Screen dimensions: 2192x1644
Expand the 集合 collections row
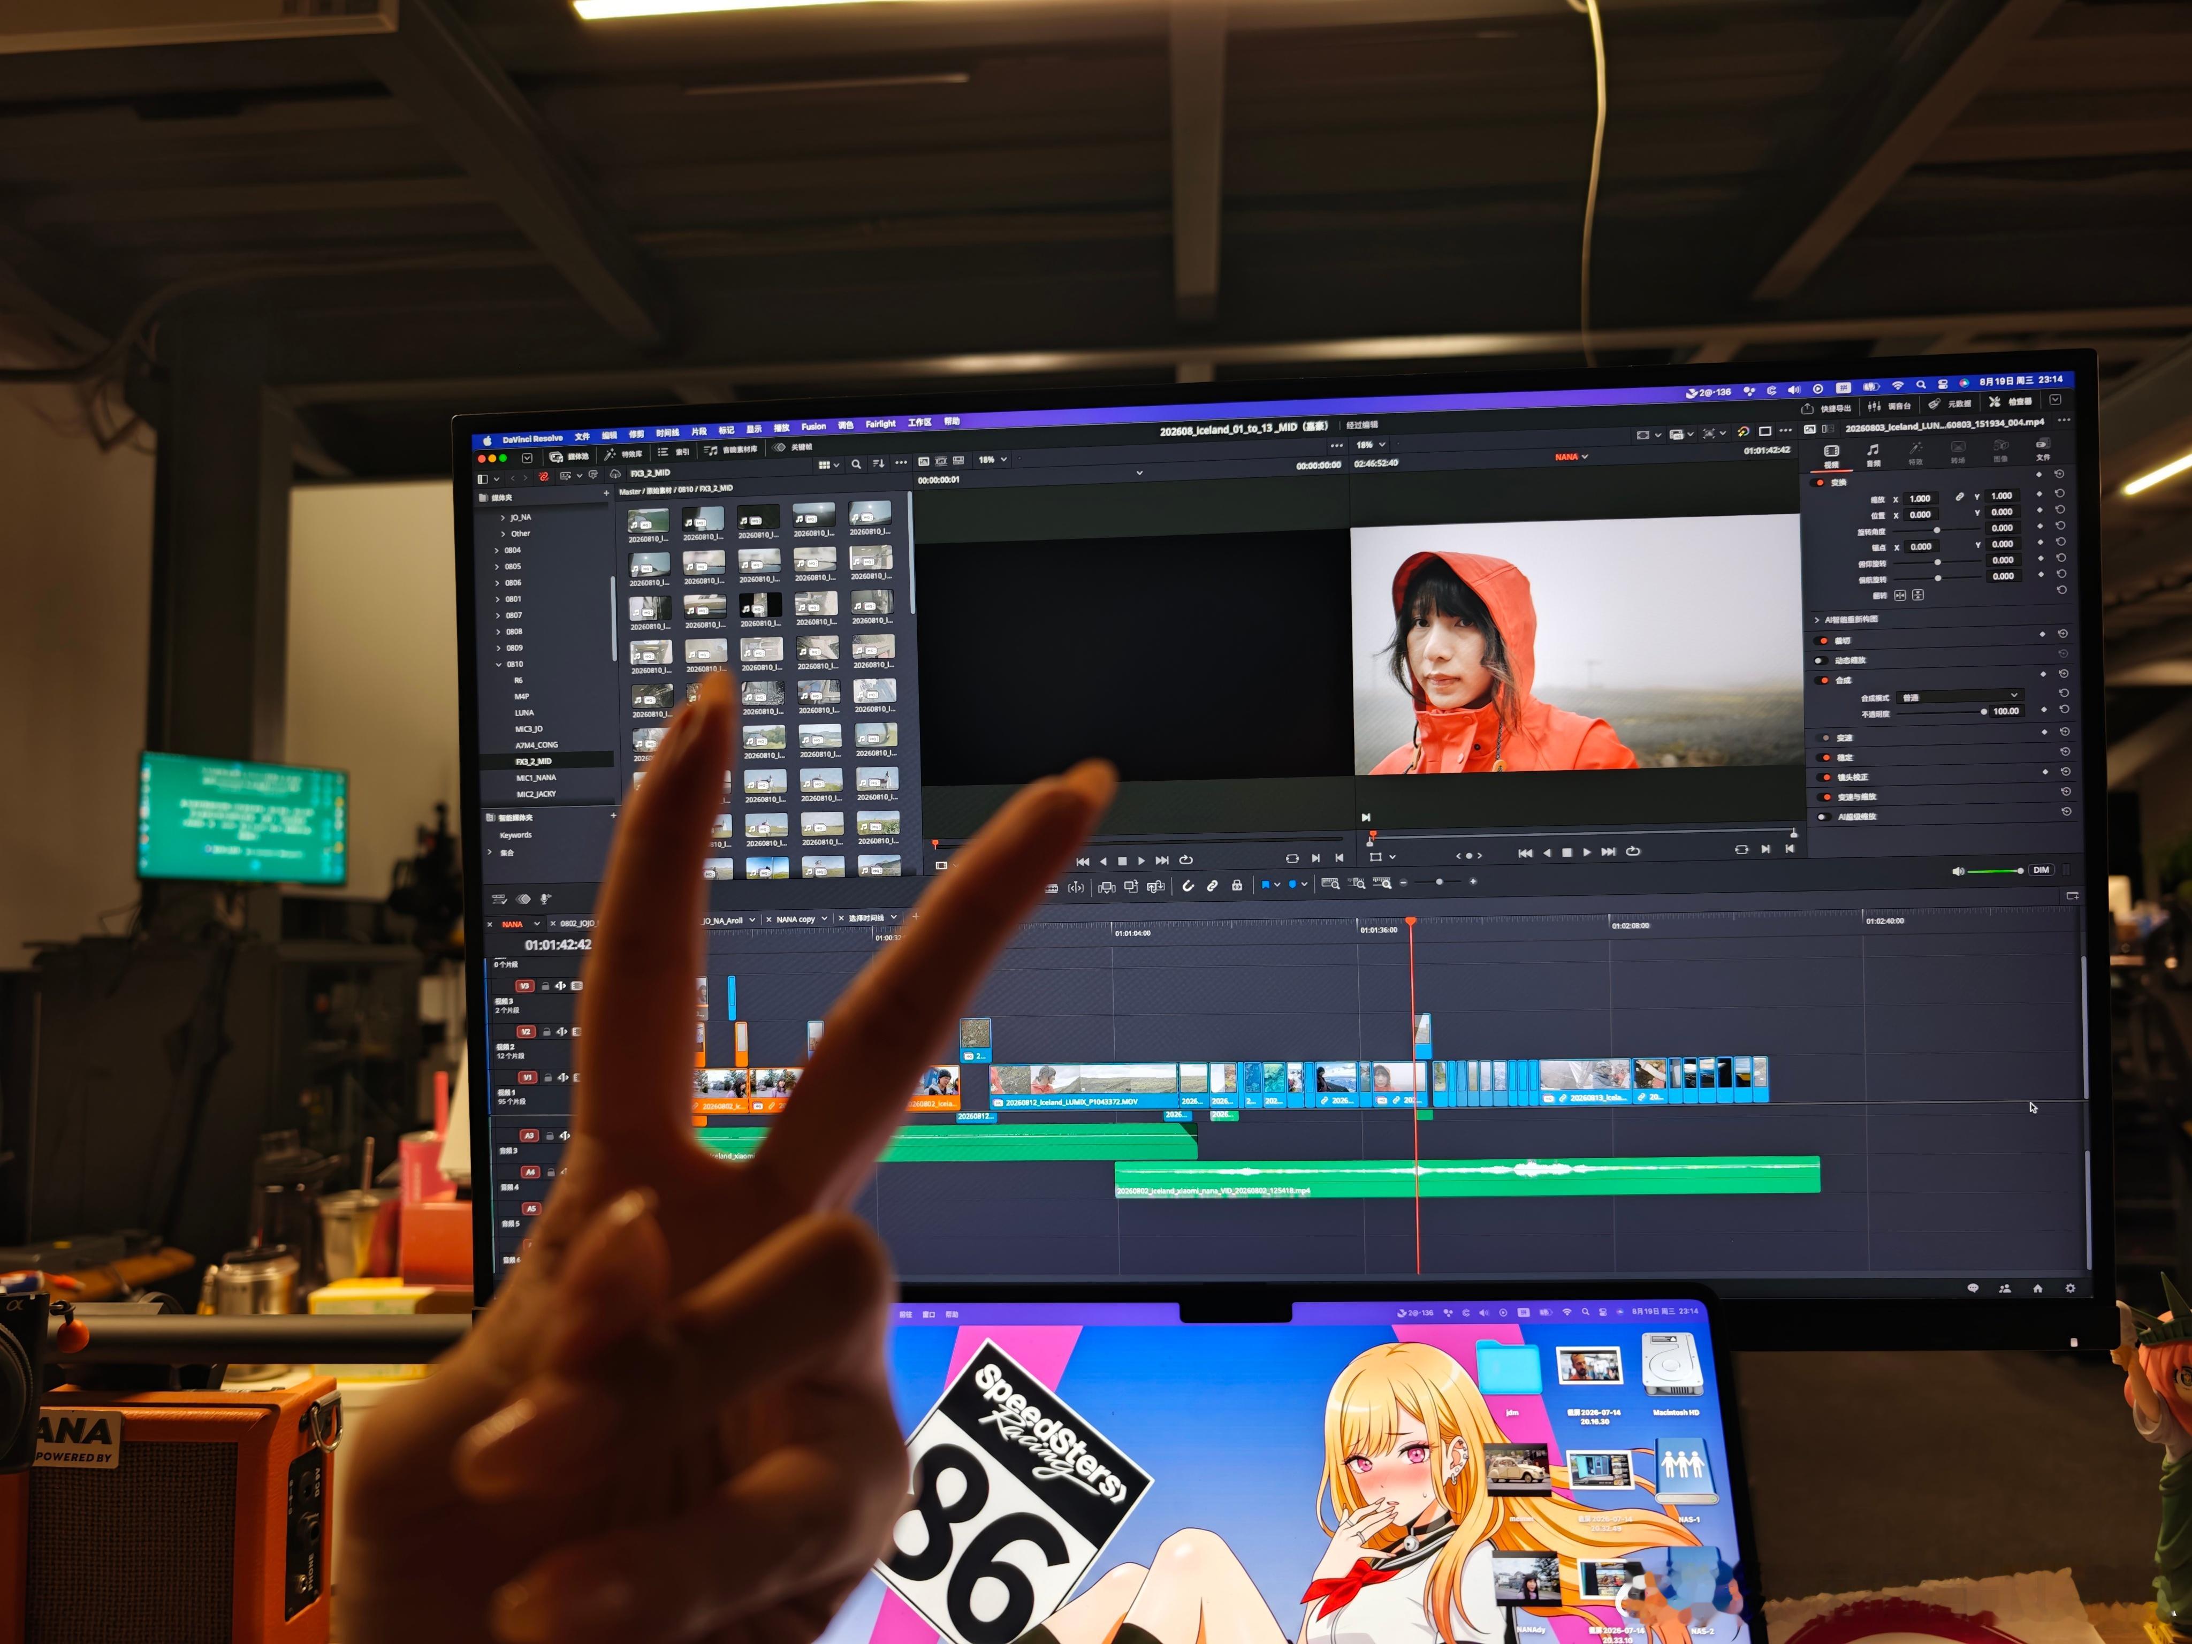click(490, 852)
